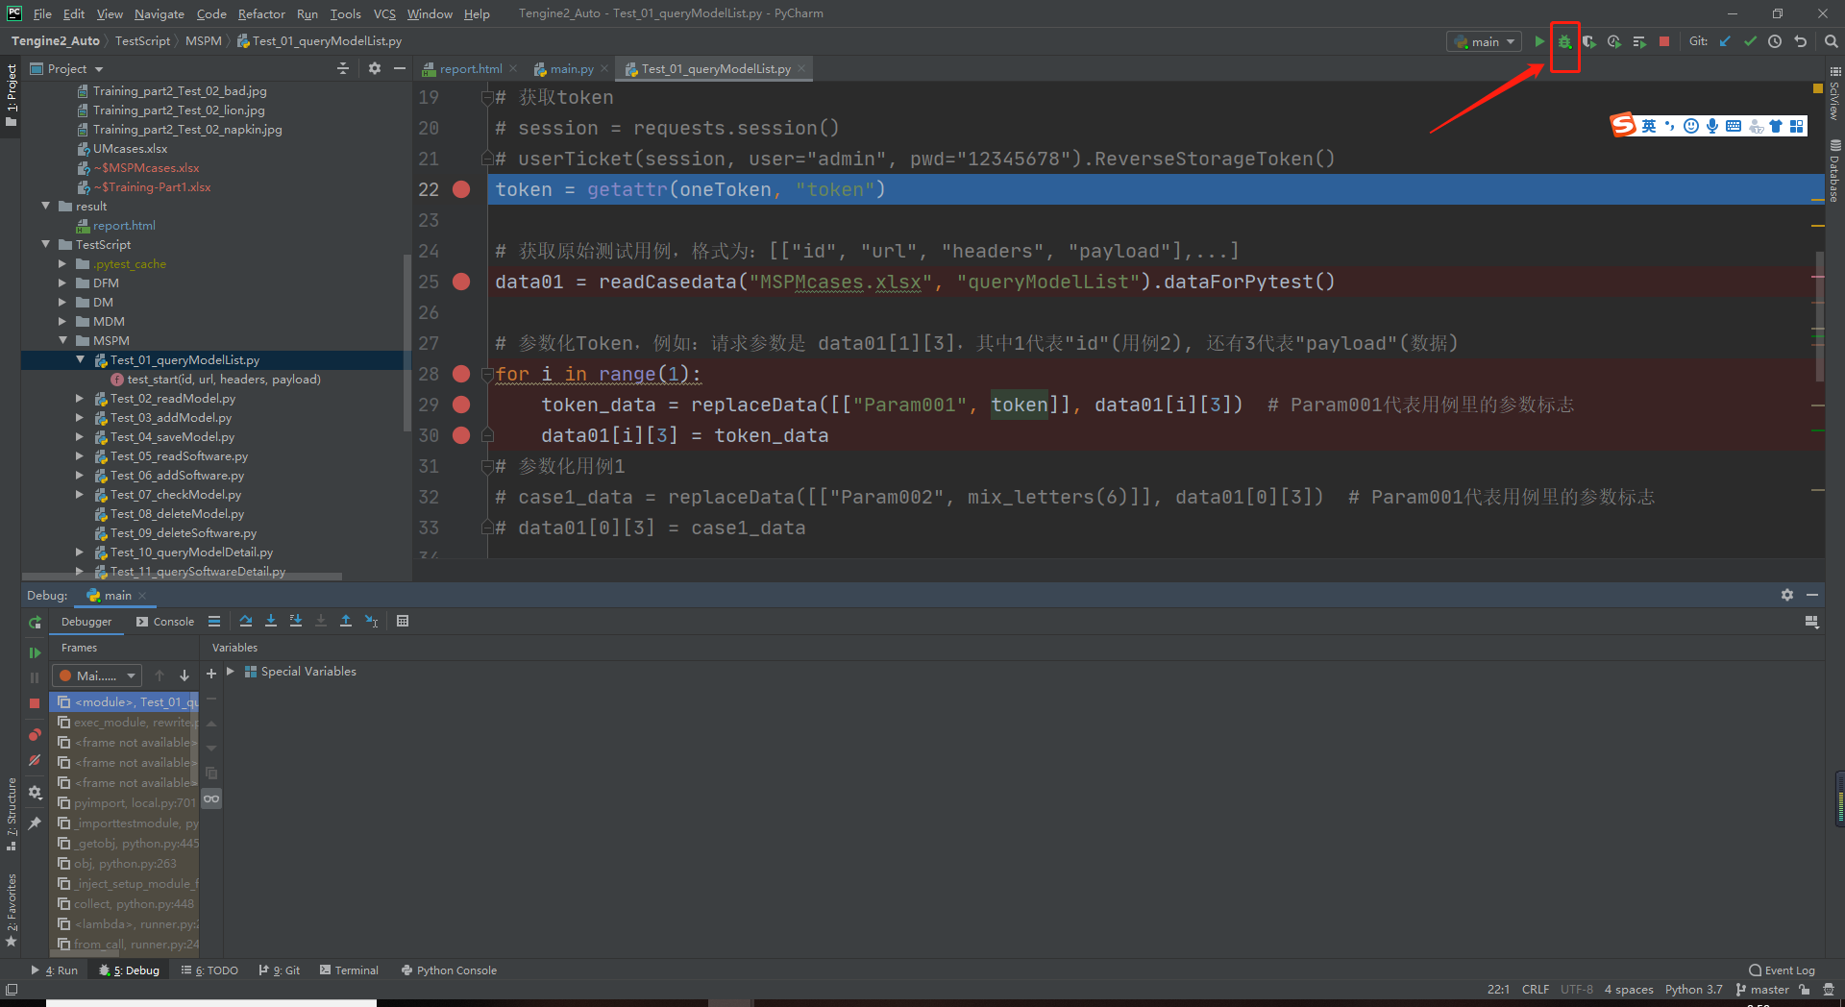This screenshot has height=1007, width=1845.
Task: Toggle breakpoint on line 22
Action: 461,189
